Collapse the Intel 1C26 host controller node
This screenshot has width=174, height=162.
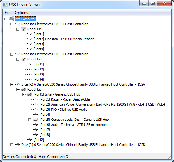pyautogui.click(x=12, y=84)
